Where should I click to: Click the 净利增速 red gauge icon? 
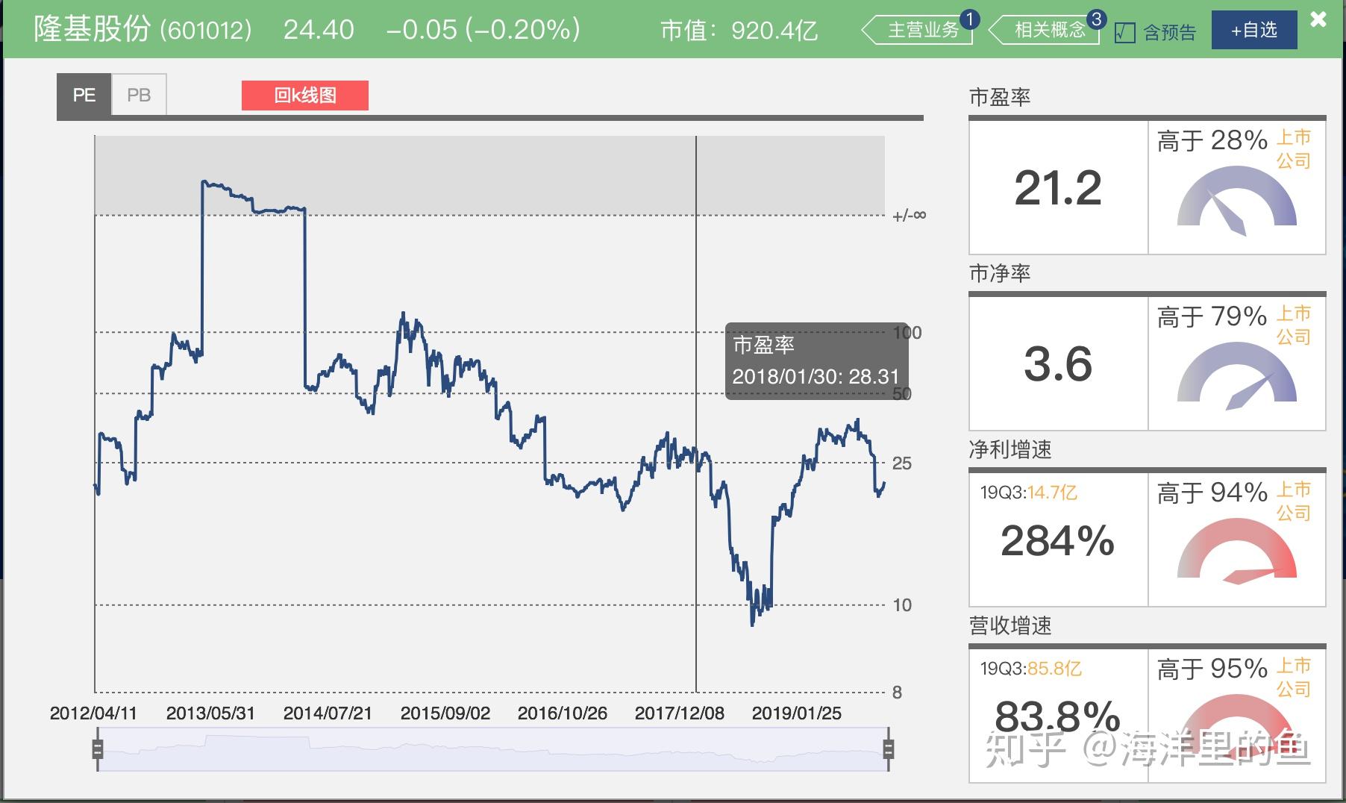click(x=1237, y=552)
